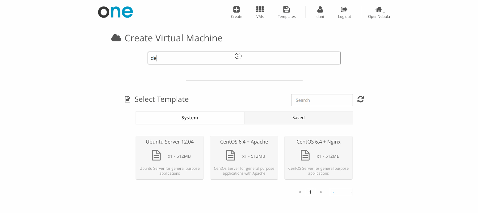Go to next page of templates

point(321,192)
